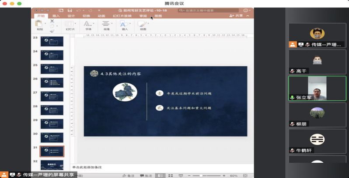
Task: Click the smiley feedback icon
Action: [246, 10]
